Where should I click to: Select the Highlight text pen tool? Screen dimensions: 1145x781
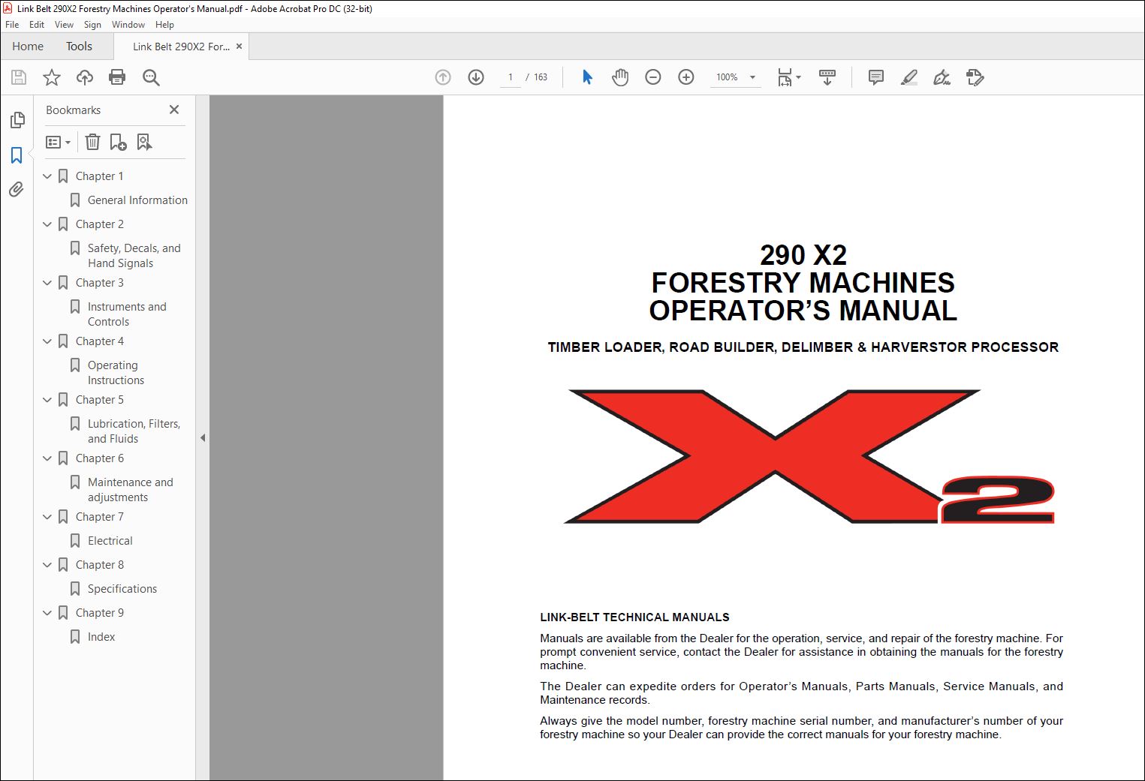click(x=909, y=77)
